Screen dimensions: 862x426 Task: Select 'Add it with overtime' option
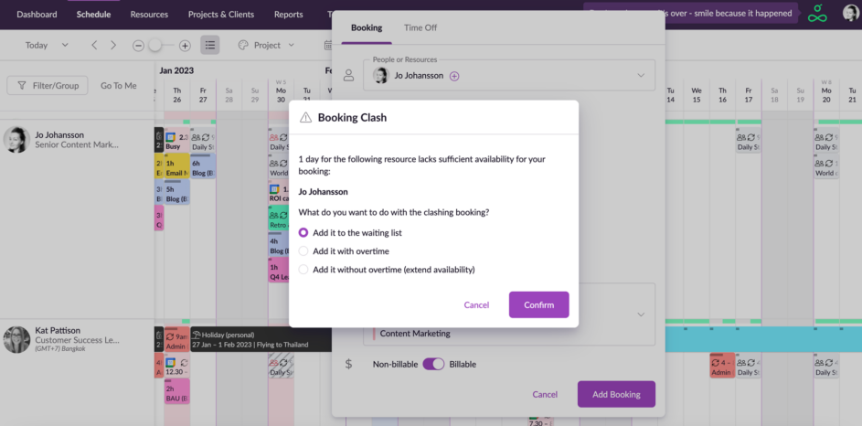303,251
